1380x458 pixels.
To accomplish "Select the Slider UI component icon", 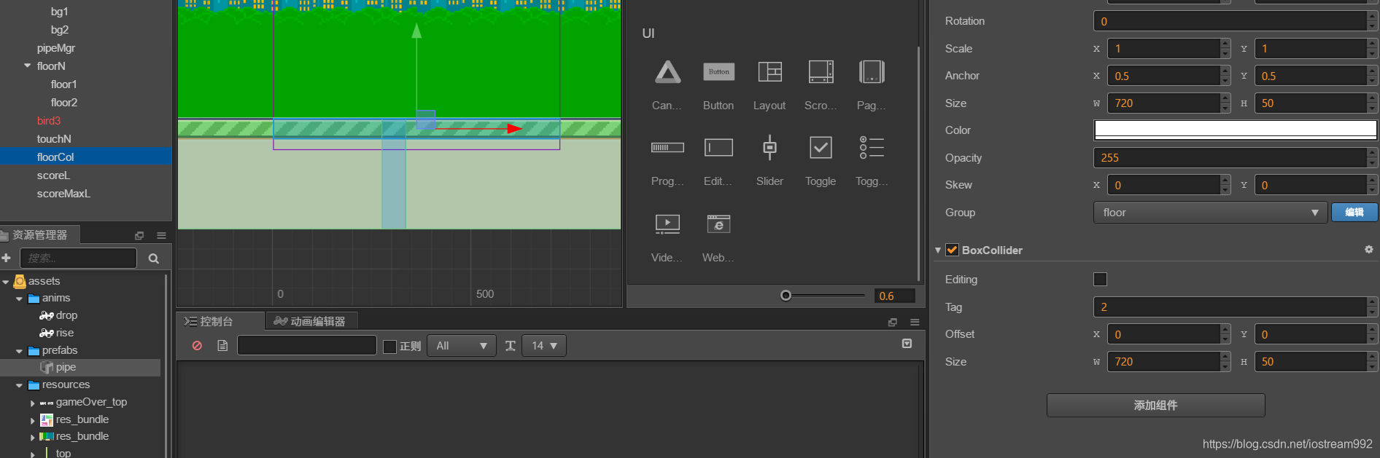I will (x=770, y=147).
